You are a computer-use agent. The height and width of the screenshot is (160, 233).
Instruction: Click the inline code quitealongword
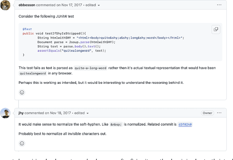pyautogui.click(x=33, y=73)
